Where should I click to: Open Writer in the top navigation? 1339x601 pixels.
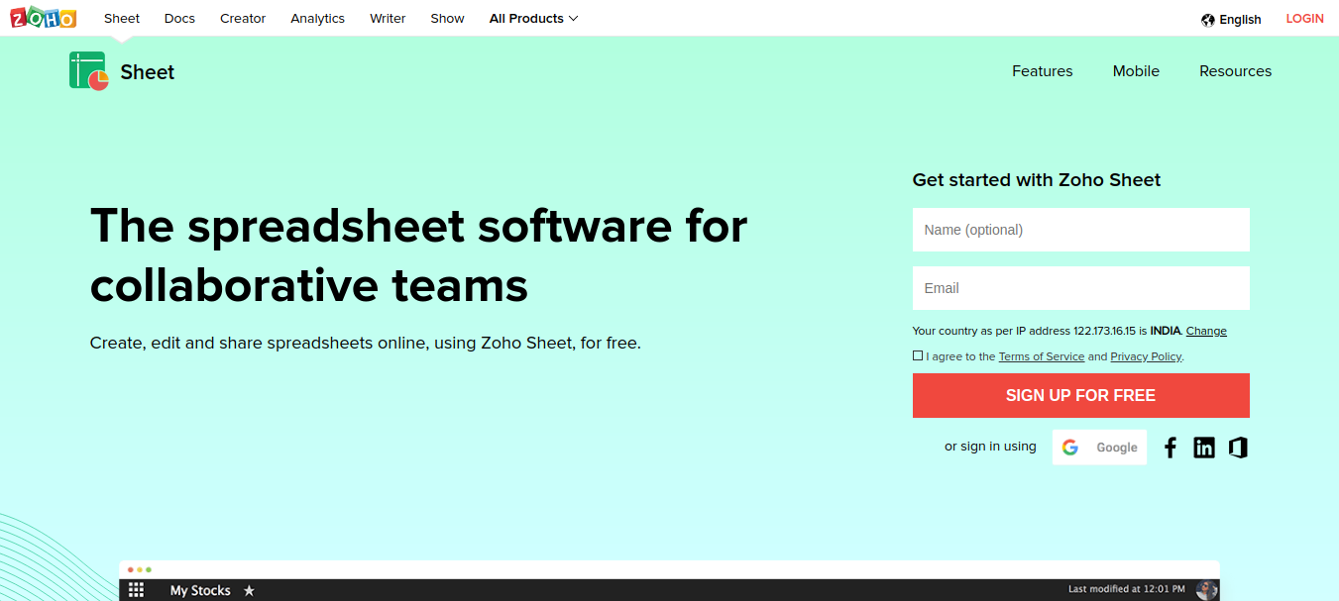(x=388, y=19)
